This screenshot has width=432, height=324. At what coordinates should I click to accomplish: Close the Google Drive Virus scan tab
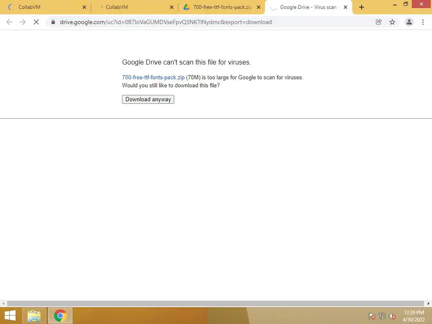(x=346, y=7)
